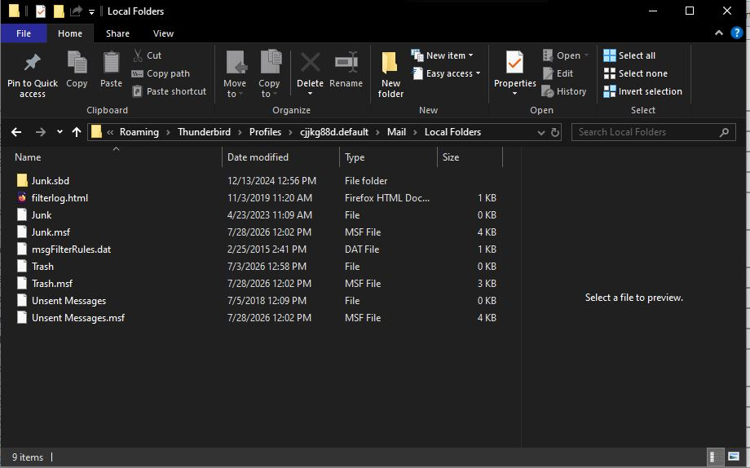This screenshot has width=750, height=468.
Task: Open the Easy access dropdown
Action: pyautogui.click(x=447, y=73)
